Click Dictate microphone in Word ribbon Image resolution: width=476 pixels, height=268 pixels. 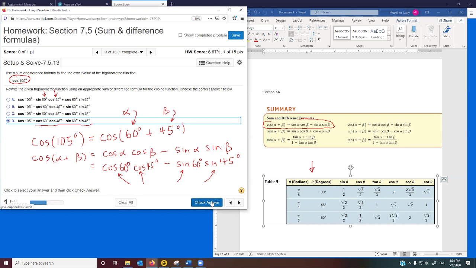[414, 32]
